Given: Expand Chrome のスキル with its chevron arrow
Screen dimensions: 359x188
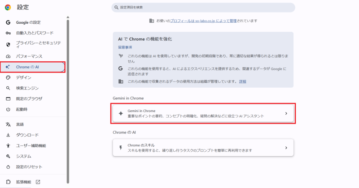Looking at the screenshot, I should (x=286, y=148).
